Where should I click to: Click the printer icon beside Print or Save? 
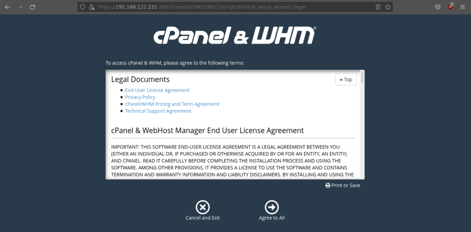coord(327,186)
